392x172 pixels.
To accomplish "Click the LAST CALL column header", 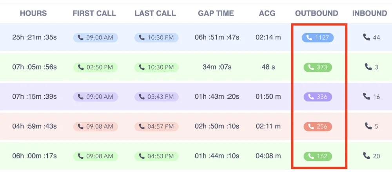I will coord(155,13).
